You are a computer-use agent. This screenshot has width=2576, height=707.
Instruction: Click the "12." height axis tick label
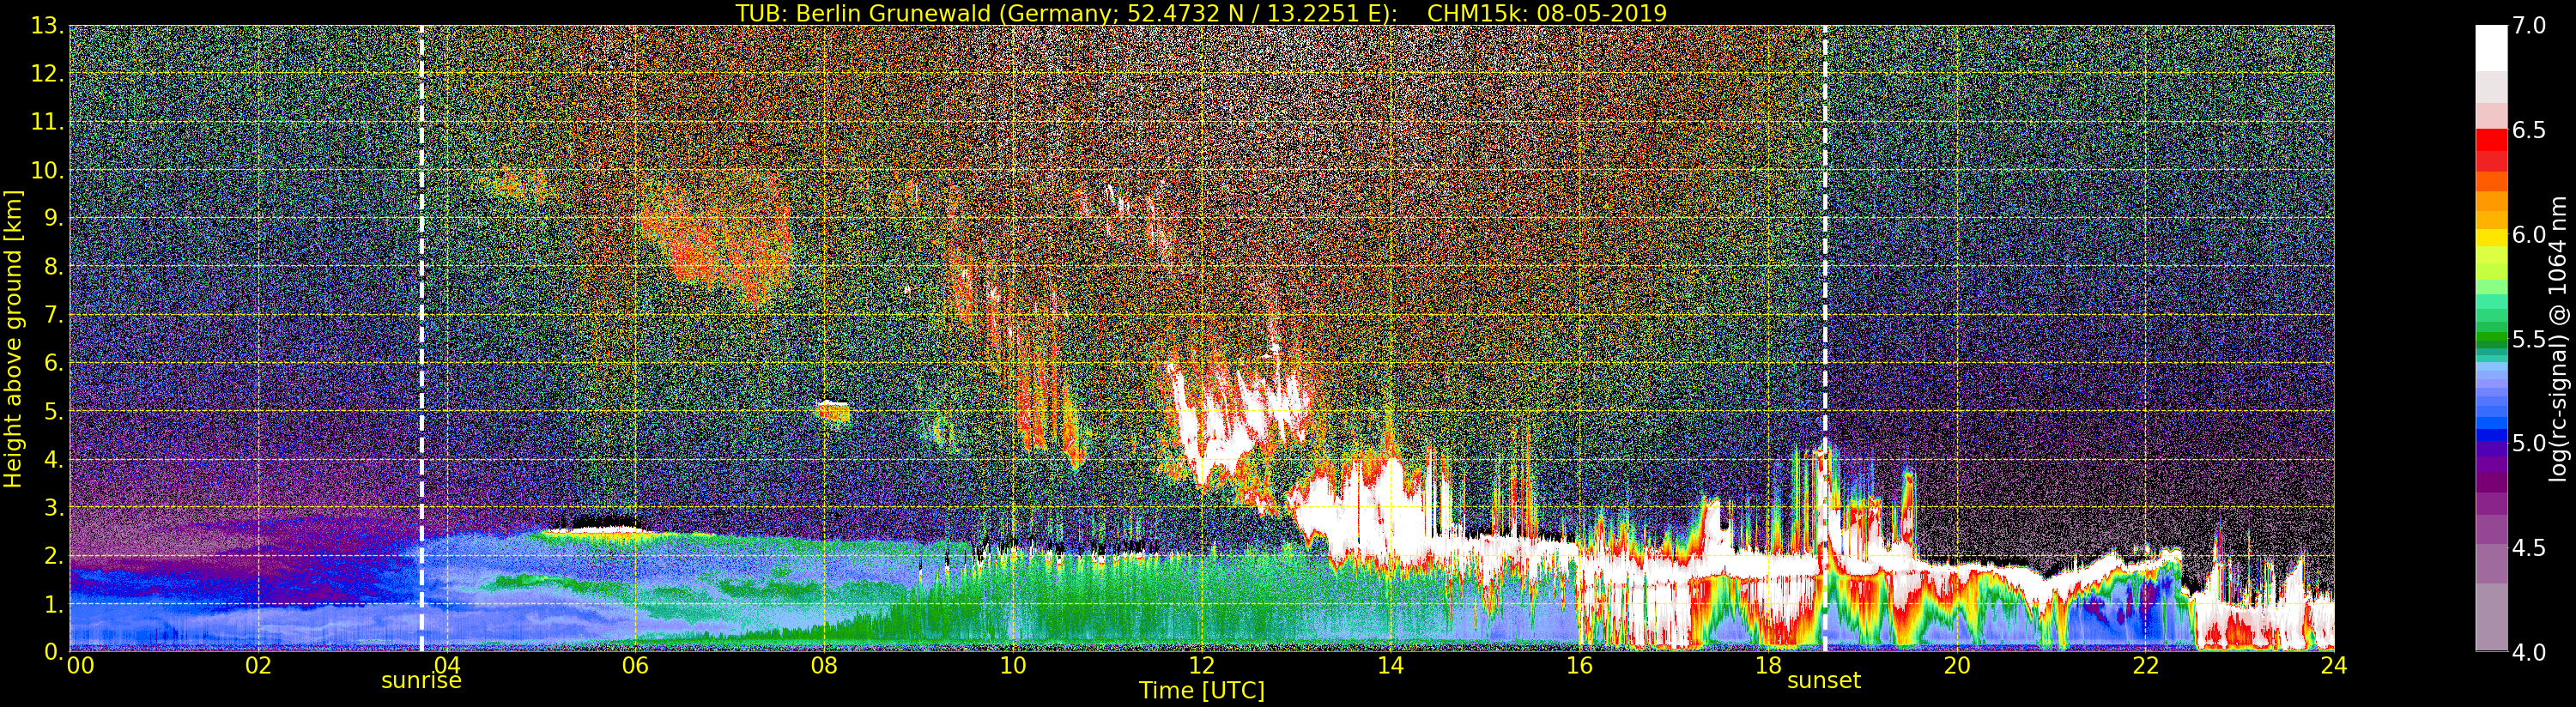(48, 74)
